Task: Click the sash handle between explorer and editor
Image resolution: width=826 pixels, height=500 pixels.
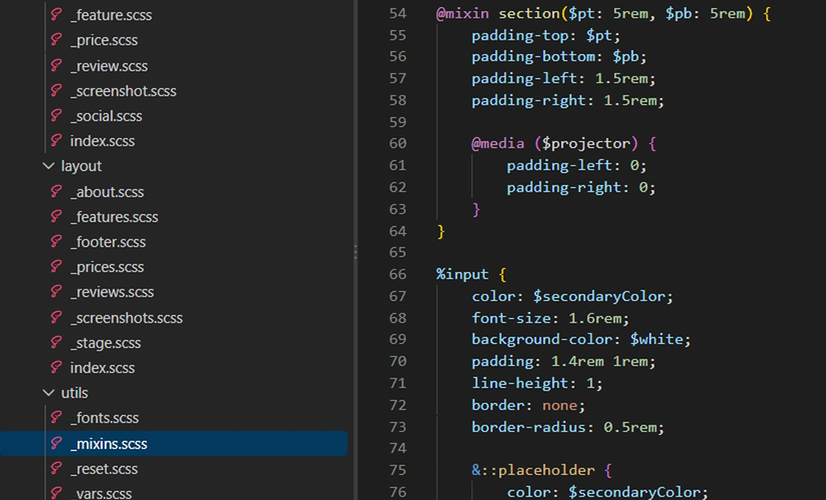Action: point(355,252)
